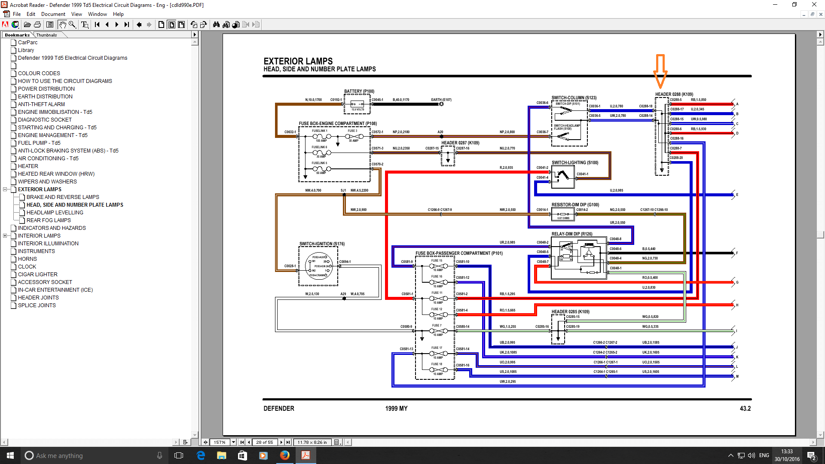The height and width of the screenshot is (464, 825).
Task: Click status bar Next Page arrow
Action: point(281,442)
